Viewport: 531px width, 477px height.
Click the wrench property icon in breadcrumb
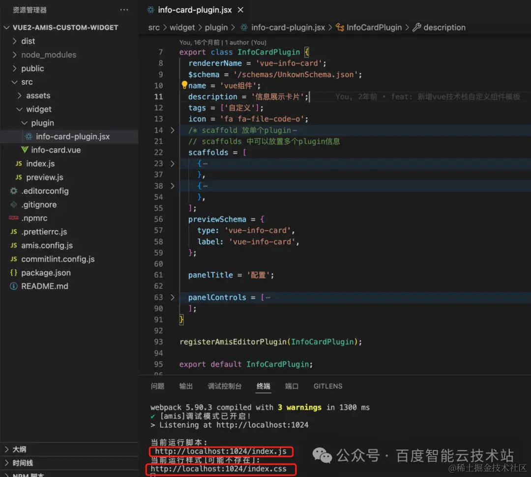click(417, 28)
